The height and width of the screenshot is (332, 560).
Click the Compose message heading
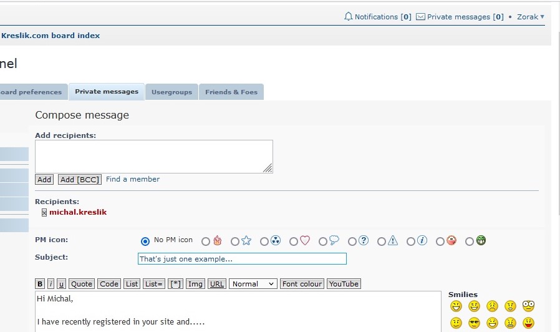click(x=82, y=115)
